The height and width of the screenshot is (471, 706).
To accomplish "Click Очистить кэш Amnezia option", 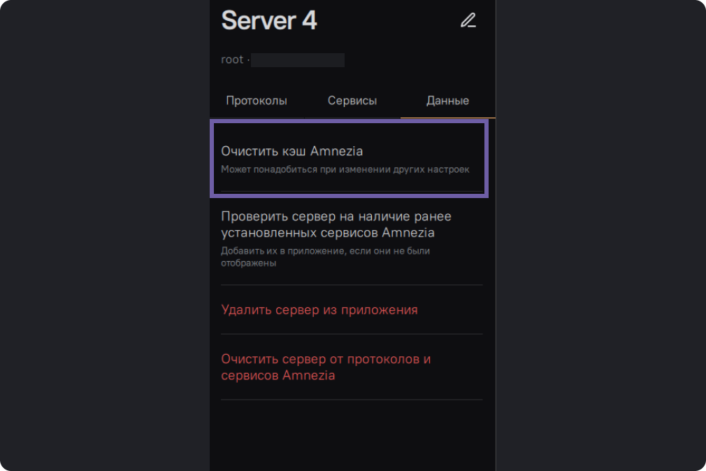I will [292, 151].
